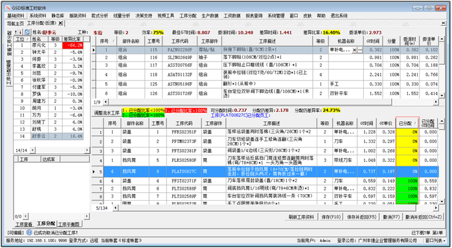Open the 线量分析 menu
Image resolution: width=452 pixels, height=248 pixels.
122,16
